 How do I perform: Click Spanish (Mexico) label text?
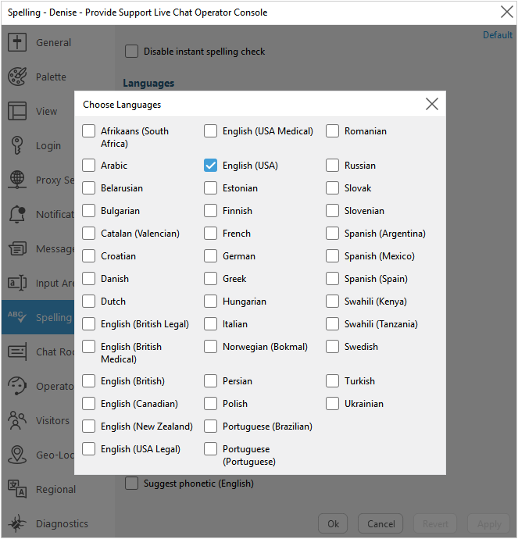click(380, 256)
